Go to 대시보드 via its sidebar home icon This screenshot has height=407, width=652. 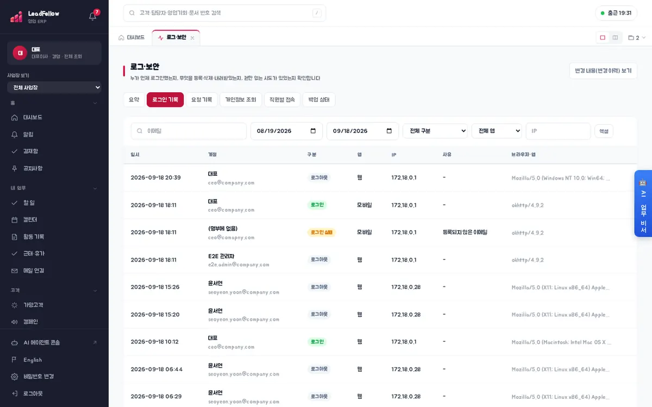[15, 117]
